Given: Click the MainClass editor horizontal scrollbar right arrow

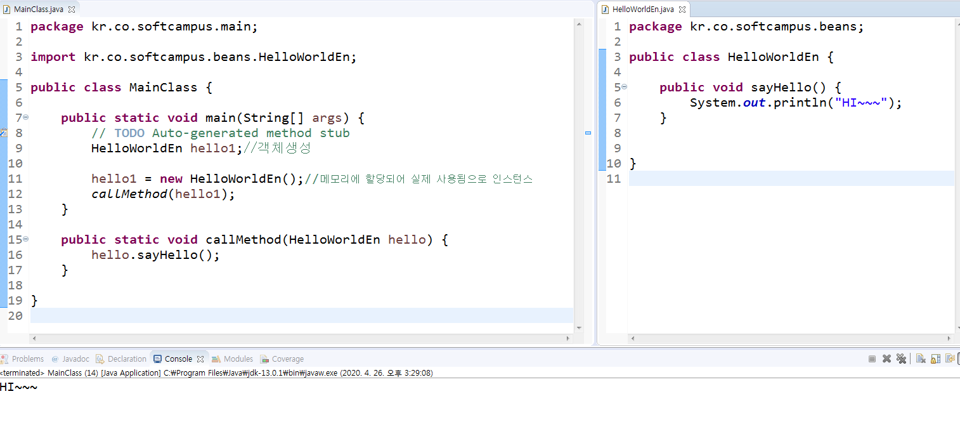Looking at the screenshot, I should (569, 338).
